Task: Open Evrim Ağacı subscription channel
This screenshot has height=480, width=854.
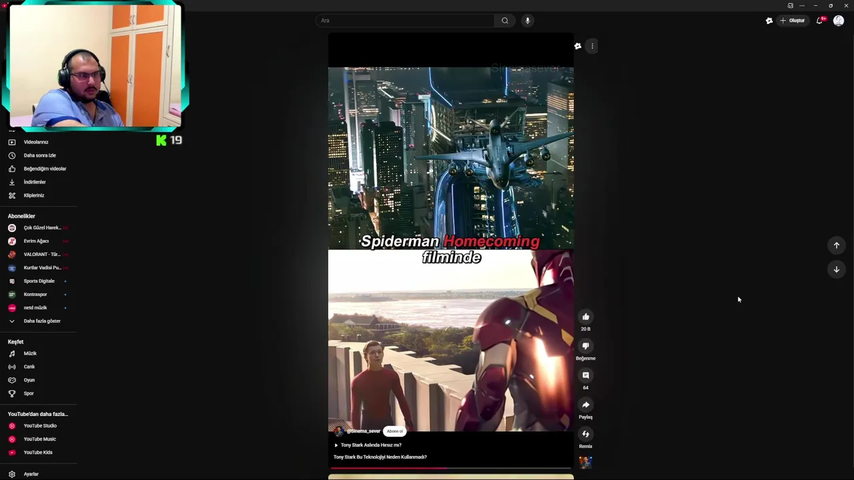Action: coord(36,241)
